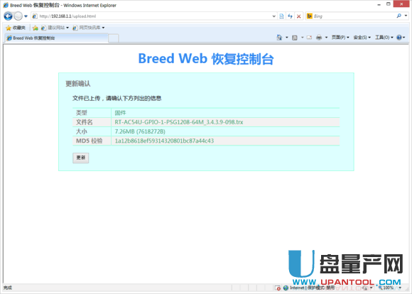Click the browser Back arrow button
412x294 pixels.
[x=8, y=16]
